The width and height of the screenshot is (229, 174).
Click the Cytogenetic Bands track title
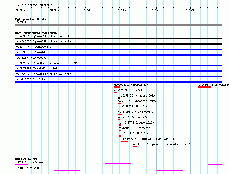pyautogui.click(x=31, y=19)
